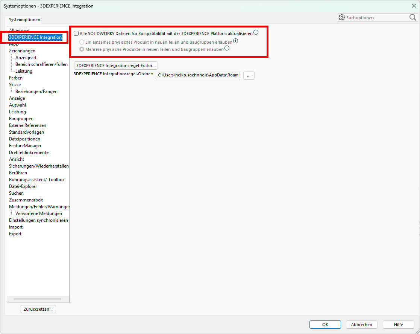Select 'Auswahl' in the list
Screen dimensions: 420x334
tap(17, 105)
